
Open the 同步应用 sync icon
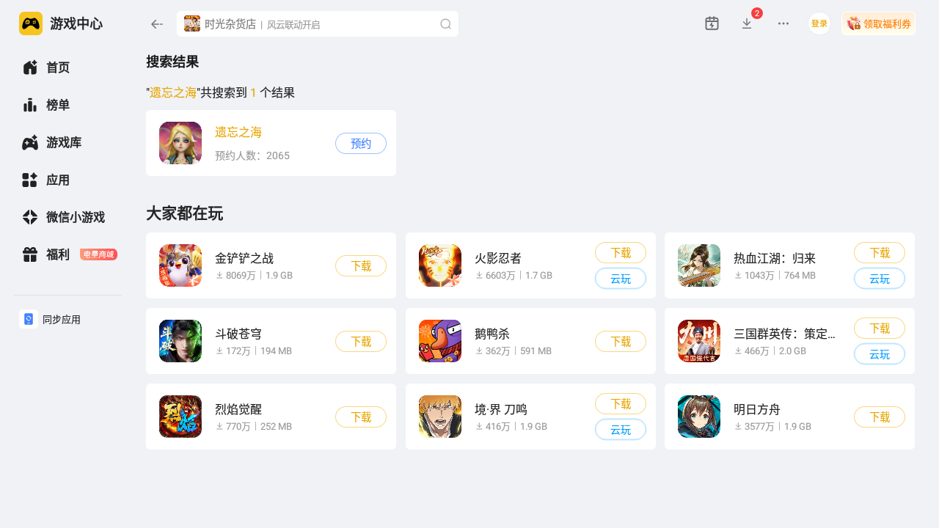(29, 319)
